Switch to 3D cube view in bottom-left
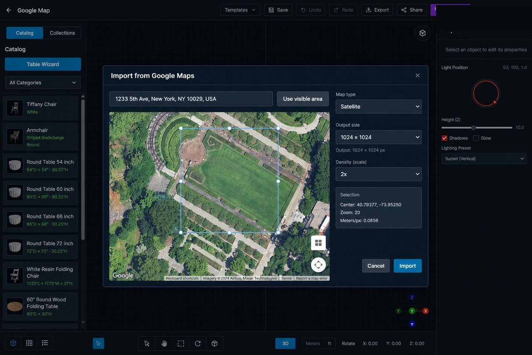The image size is (532, 355). (13, 343)
